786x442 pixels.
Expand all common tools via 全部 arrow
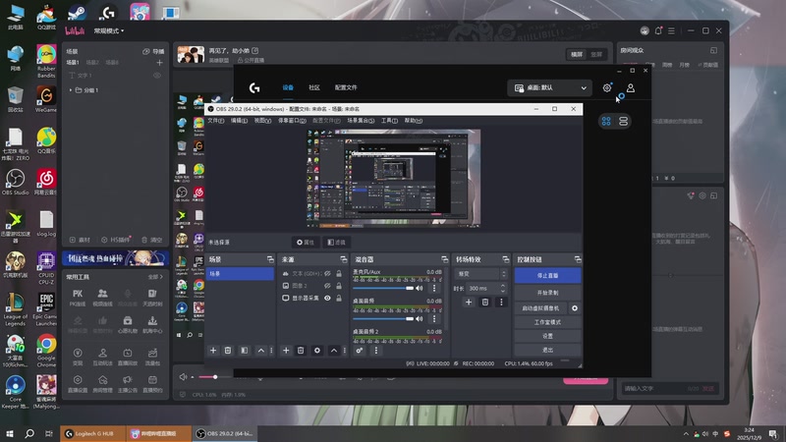[155, 277]
